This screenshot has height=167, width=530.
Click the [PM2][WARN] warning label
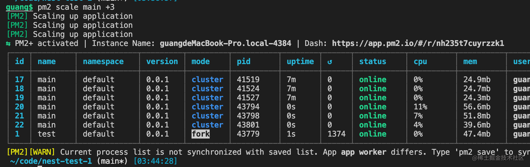click(x=31, y=152)
